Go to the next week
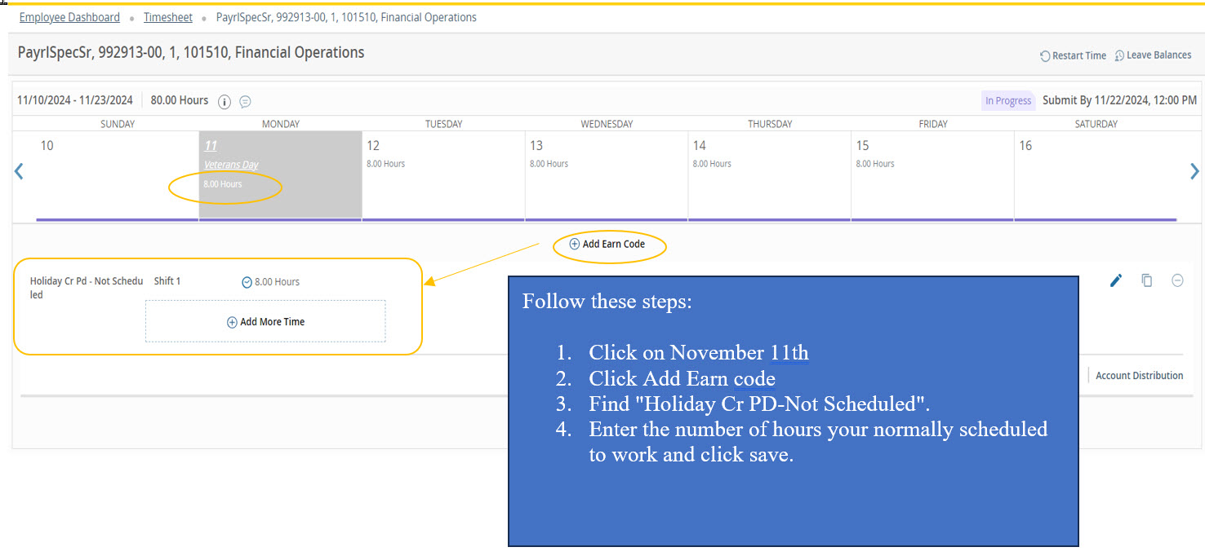Screen dimensions: 1205x556 (x=1194, y=171)
